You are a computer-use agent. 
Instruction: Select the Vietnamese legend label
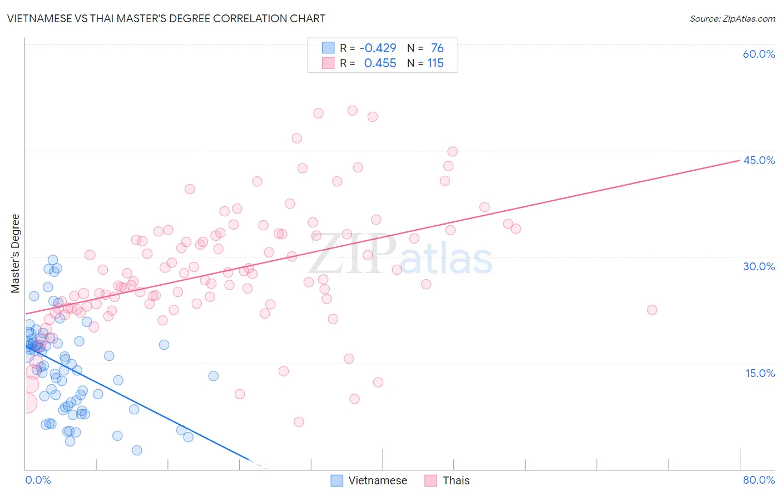378,480
